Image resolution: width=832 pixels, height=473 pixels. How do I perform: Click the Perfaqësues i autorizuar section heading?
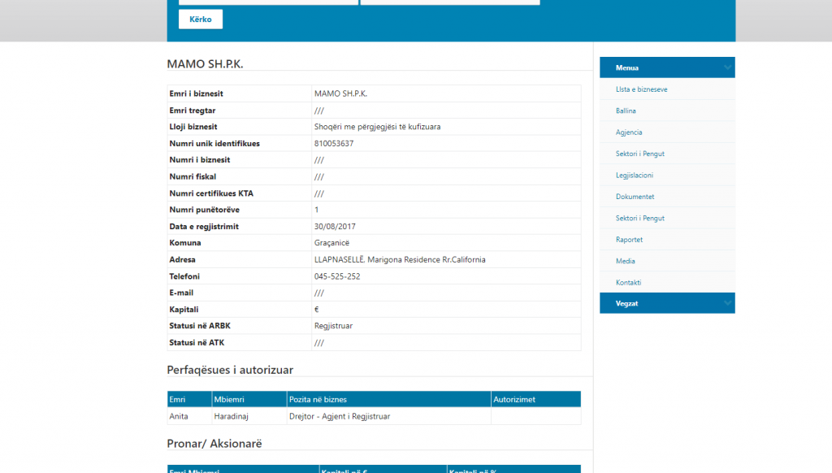(x=230, y=370)
